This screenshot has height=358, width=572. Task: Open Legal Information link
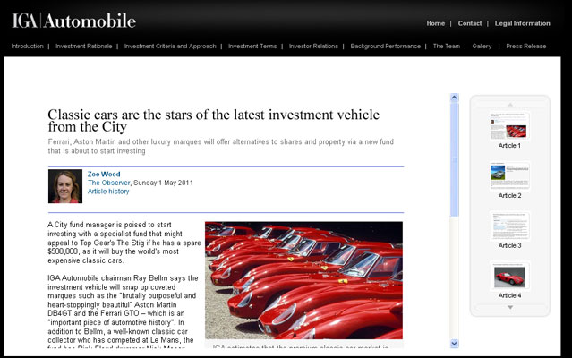point(522,23)
